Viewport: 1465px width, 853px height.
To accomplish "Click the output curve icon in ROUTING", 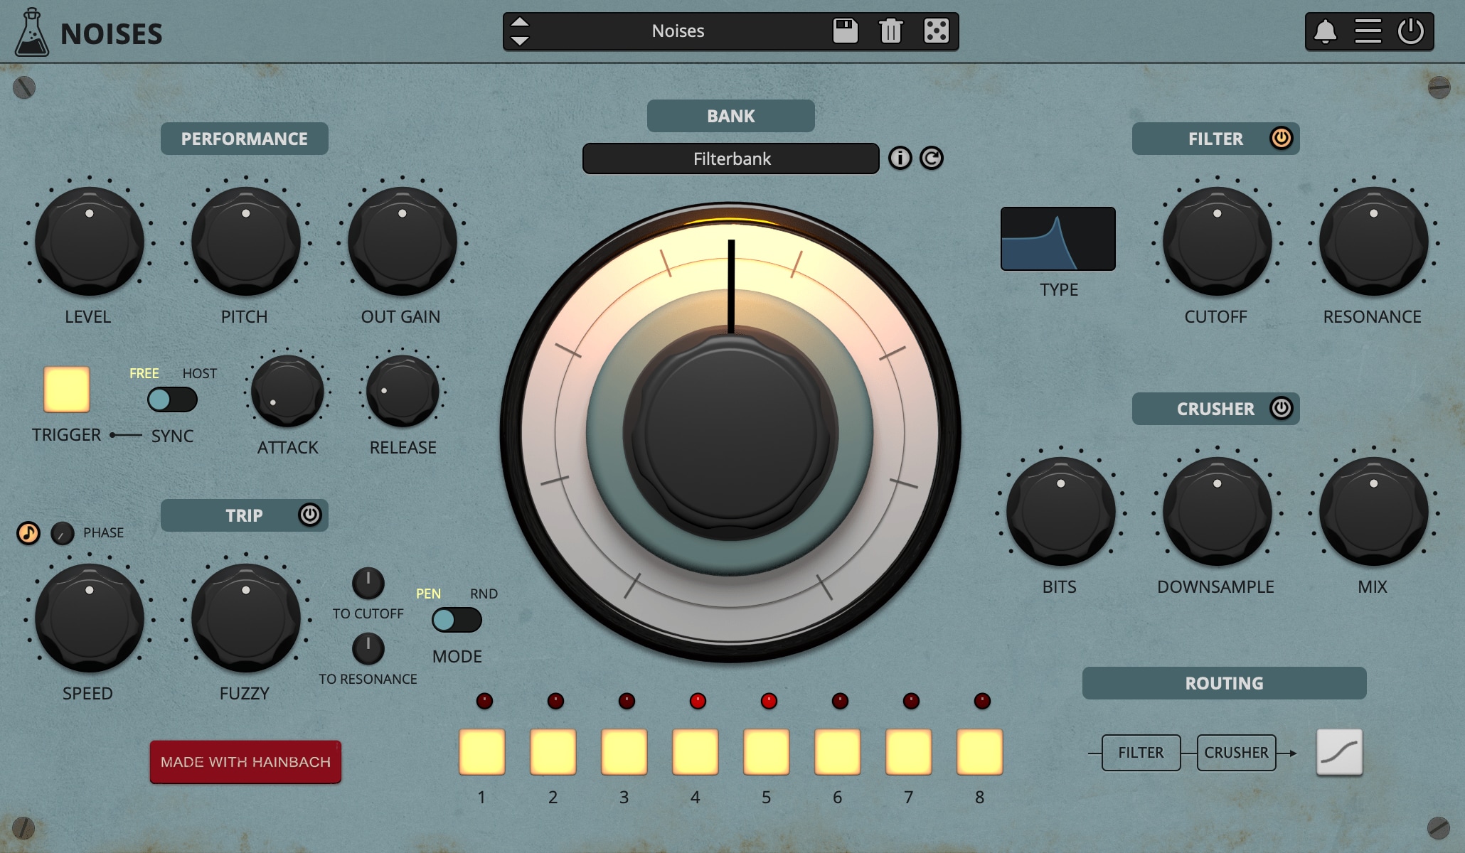I will coord(1339,752).
